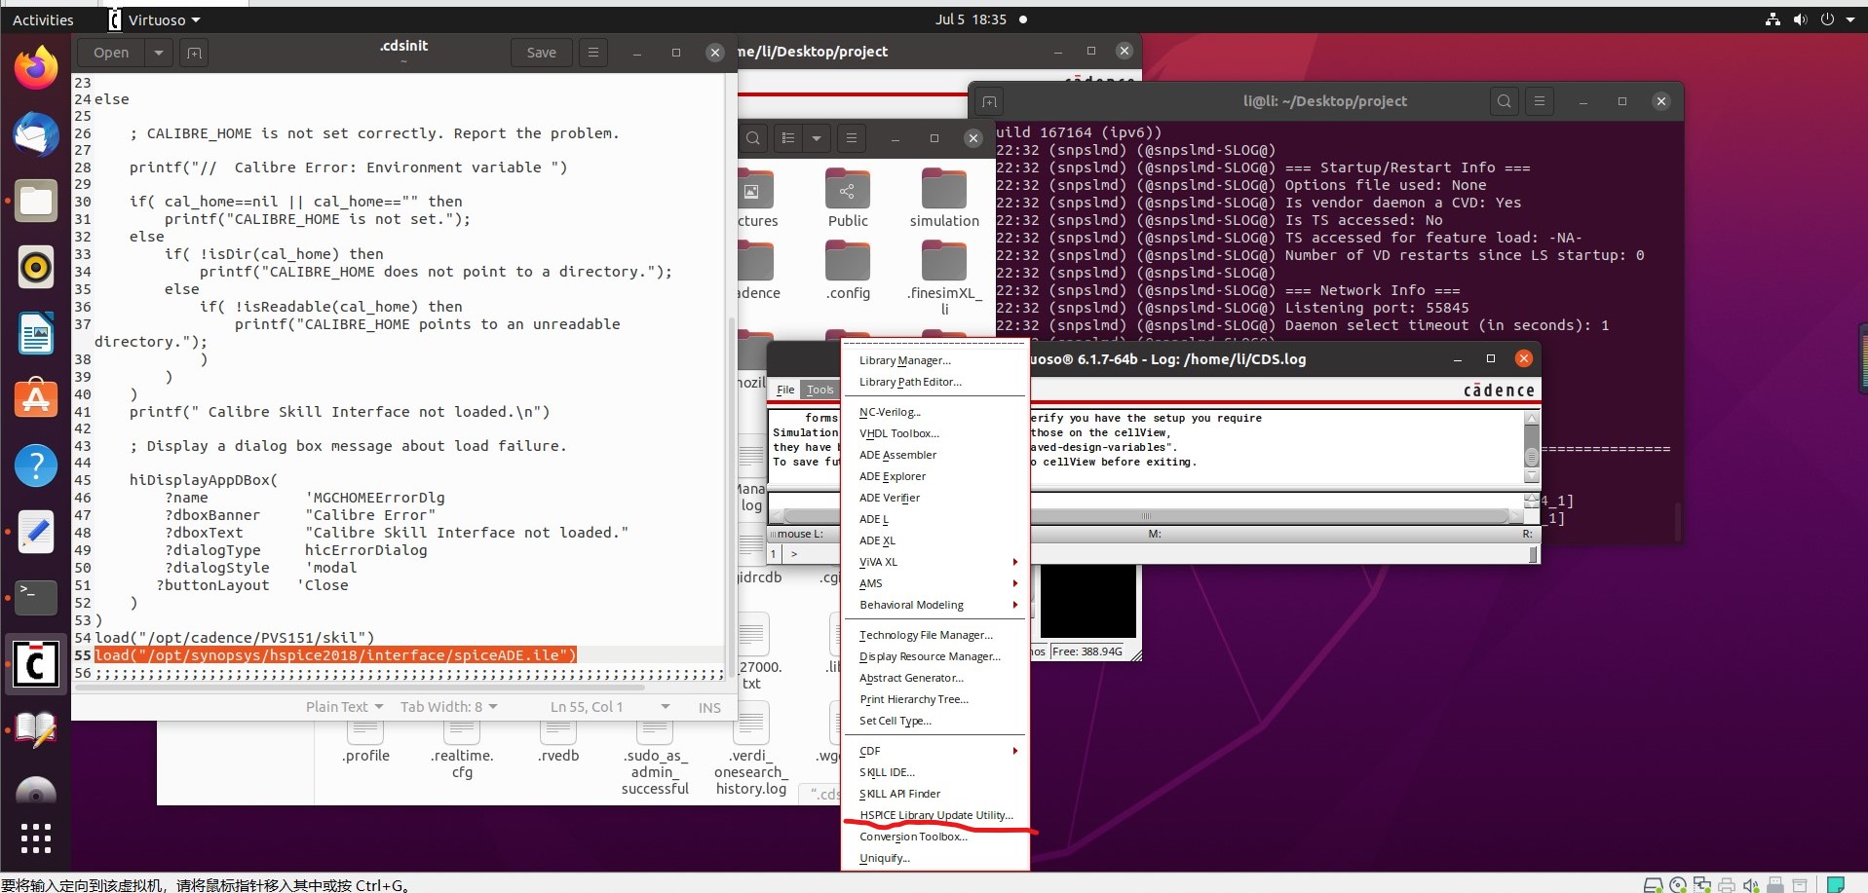Screen dimensions: 1868x893
Task: Click the search icon in the terminal title bar
Action: (x=1504, y=101)
